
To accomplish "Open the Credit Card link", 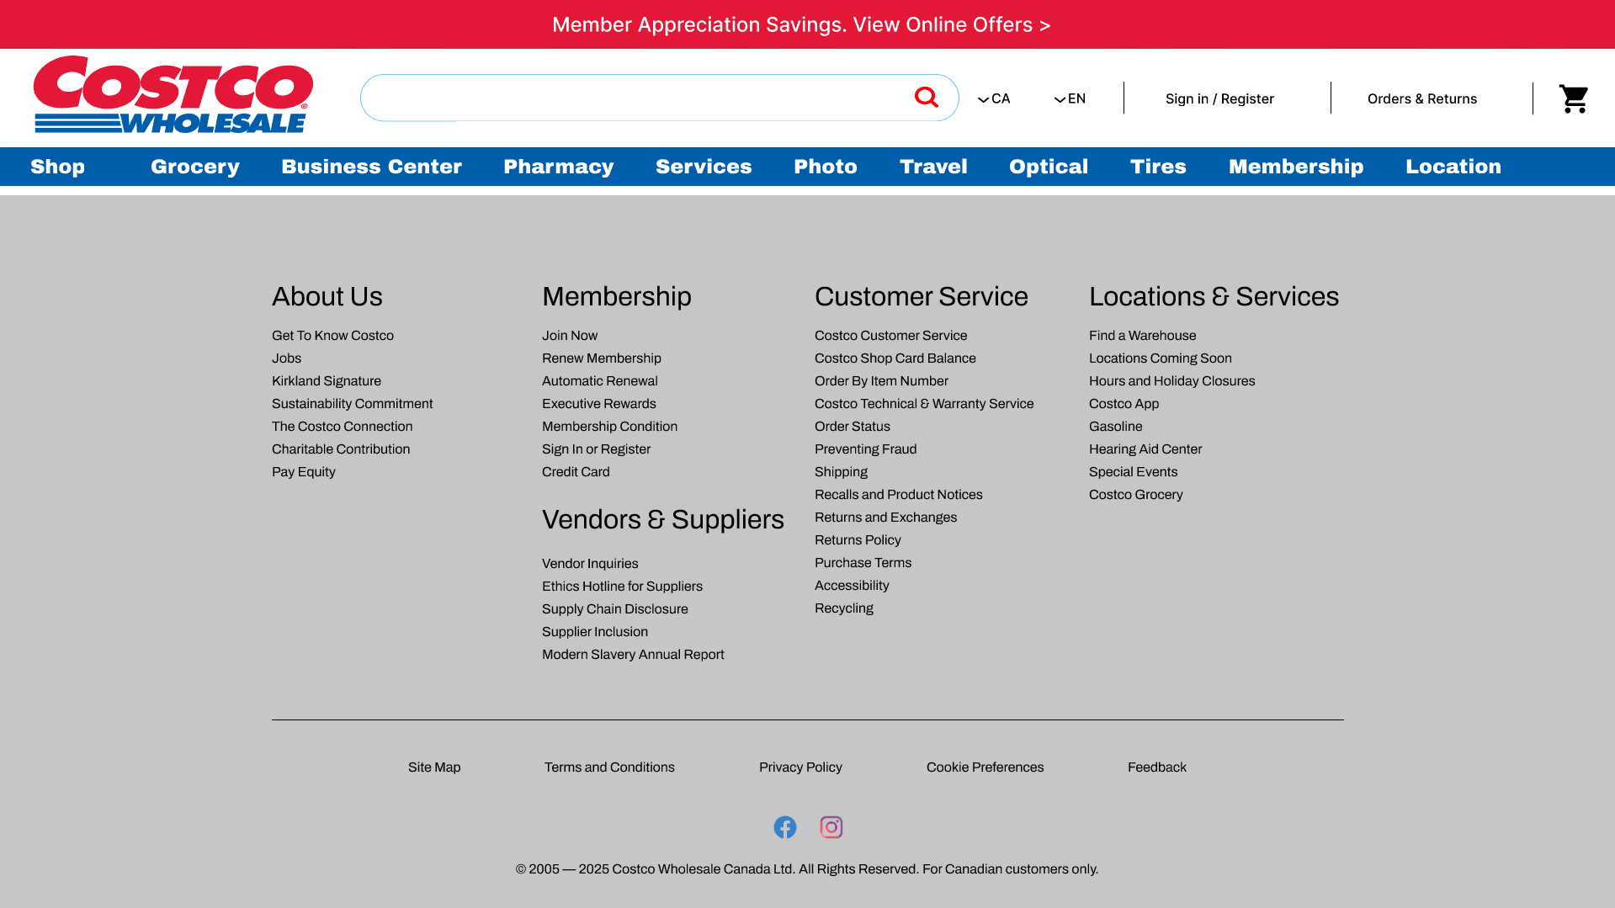I will coord(576,471).
